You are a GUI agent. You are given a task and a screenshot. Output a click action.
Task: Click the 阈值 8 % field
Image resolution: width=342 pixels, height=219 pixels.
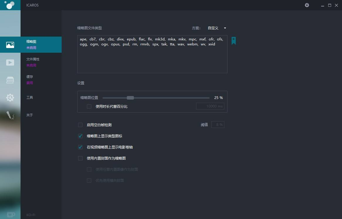click(218, 125)
